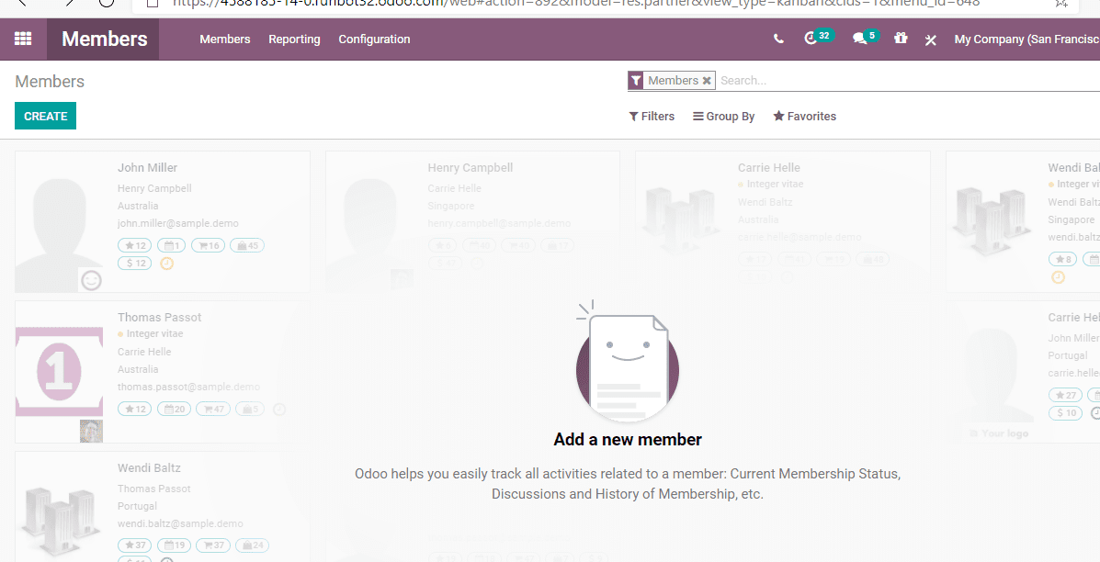Click the Members app brand title
Screen dimensions: 1100x562
coord(105,39)
